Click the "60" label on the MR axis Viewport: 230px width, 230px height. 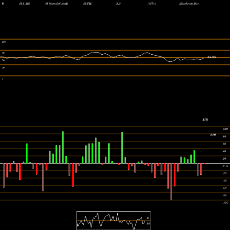coord(224,144)
